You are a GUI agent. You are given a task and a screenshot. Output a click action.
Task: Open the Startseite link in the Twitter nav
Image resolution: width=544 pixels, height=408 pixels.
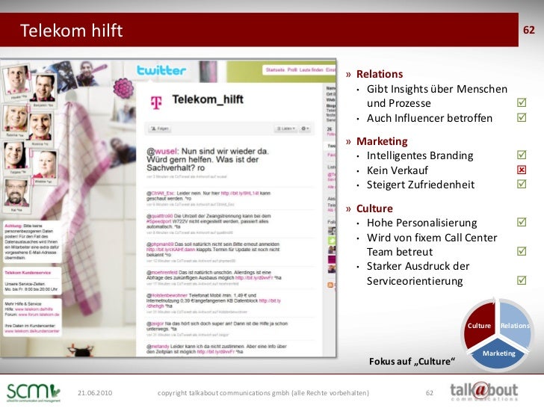coord(275,69)
